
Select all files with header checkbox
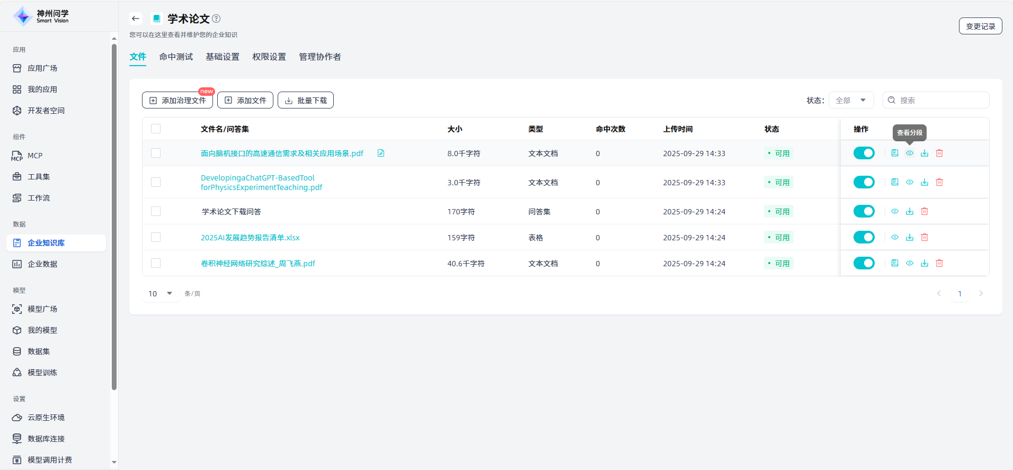[156, 129]
